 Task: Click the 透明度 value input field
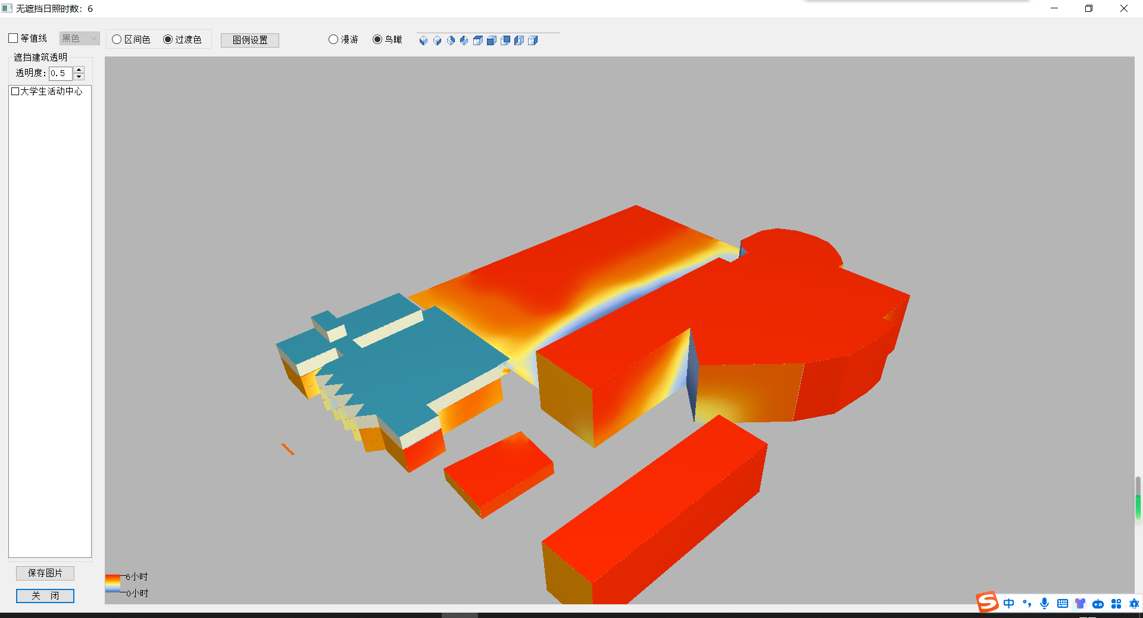[60, 73]
